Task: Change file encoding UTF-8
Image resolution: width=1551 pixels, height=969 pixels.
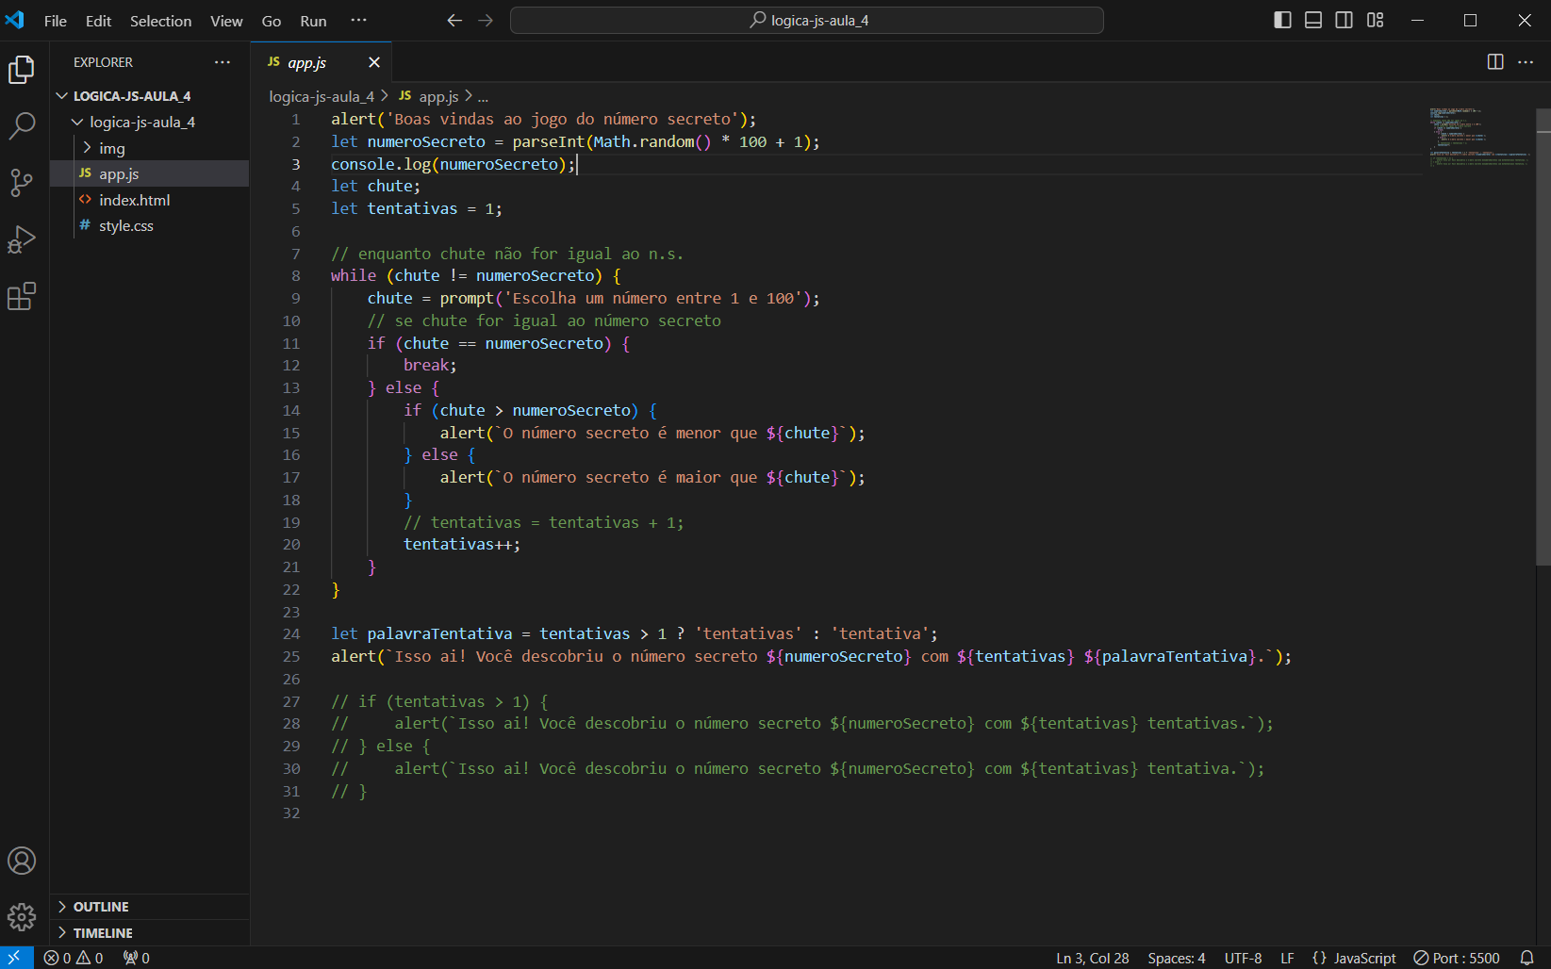Action: click(x=1243, y=958)
